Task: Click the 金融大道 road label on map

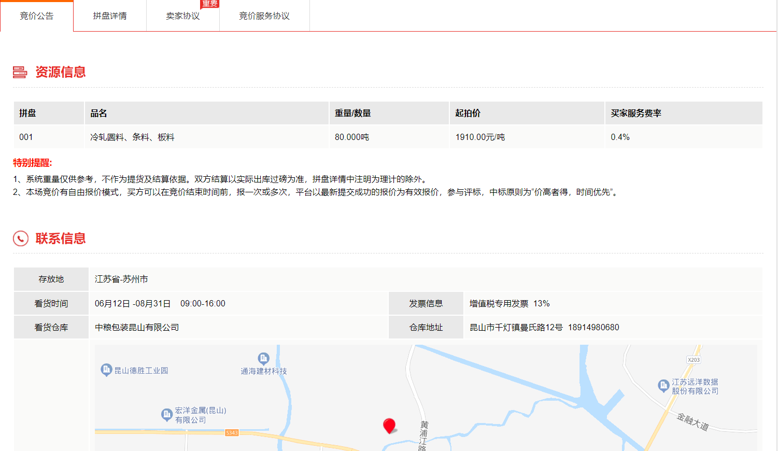Action: pos(692,421)
